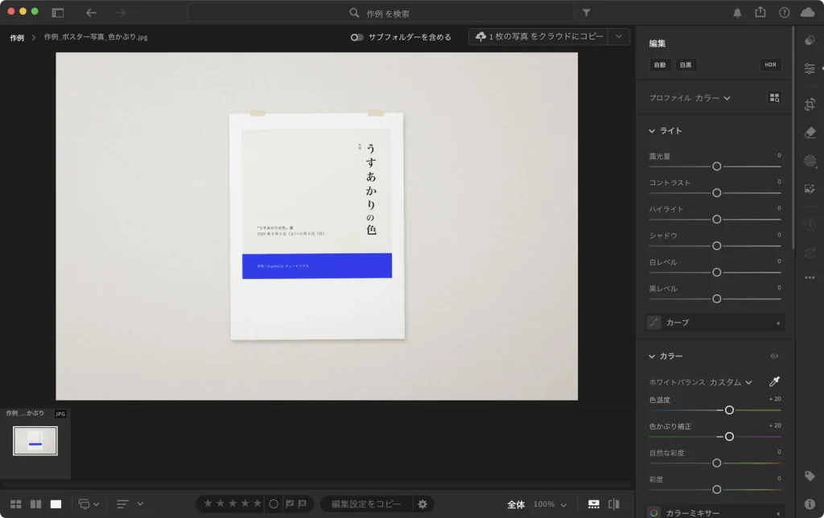This screenshot has width=824, height=518.
Task: Expand the カーブ panel
Action: (715, 323)
